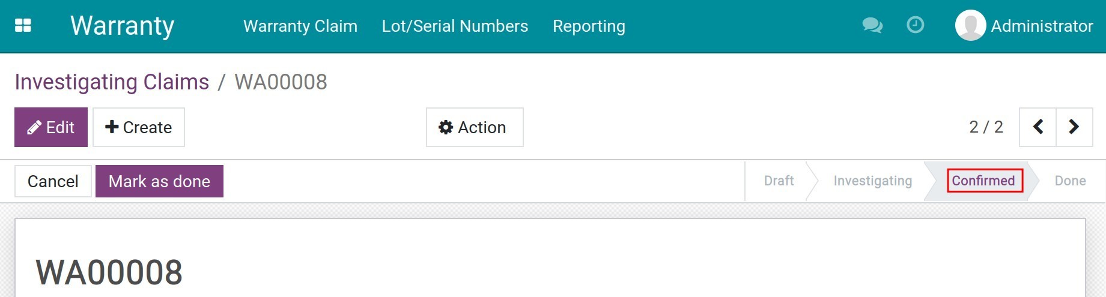Open the activities clock icon
The width and height of the screenshot is (1106, 297).
[915, 25]
